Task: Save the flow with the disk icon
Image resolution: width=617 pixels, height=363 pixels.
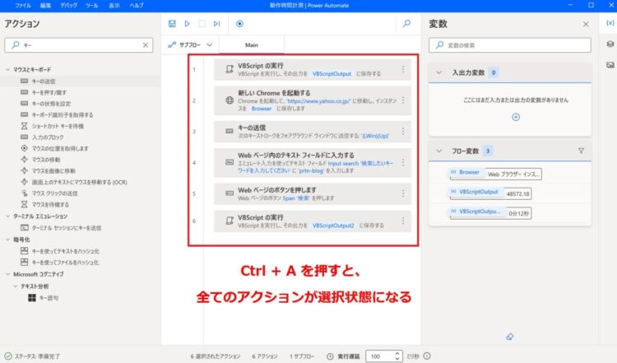Action: [172, 24]
